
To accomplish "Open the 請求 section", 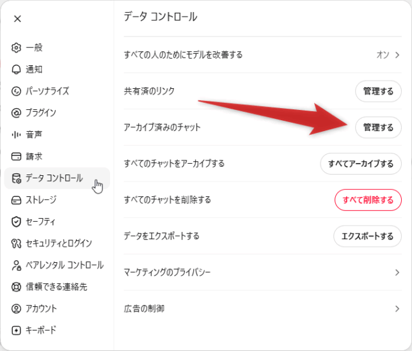I will tap(57, 157).
